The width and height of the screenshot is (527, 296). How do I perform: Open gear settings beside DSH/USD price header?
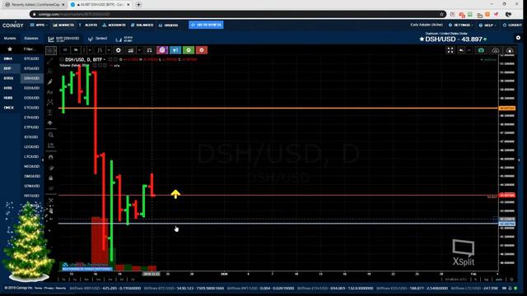pos(518,38)
